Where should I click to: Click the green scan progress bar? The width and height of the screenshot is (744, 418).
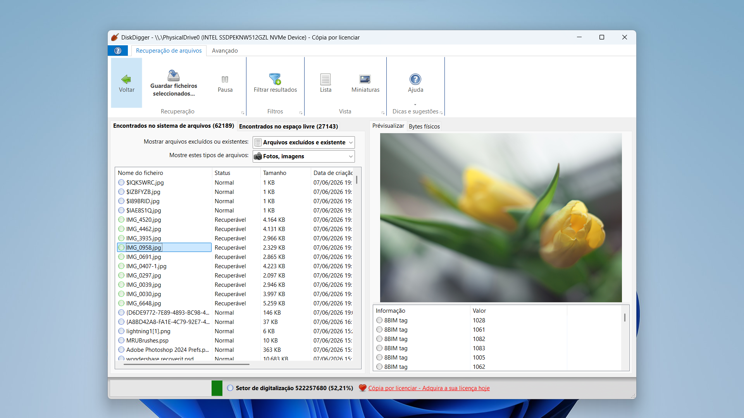coord(217,388)
